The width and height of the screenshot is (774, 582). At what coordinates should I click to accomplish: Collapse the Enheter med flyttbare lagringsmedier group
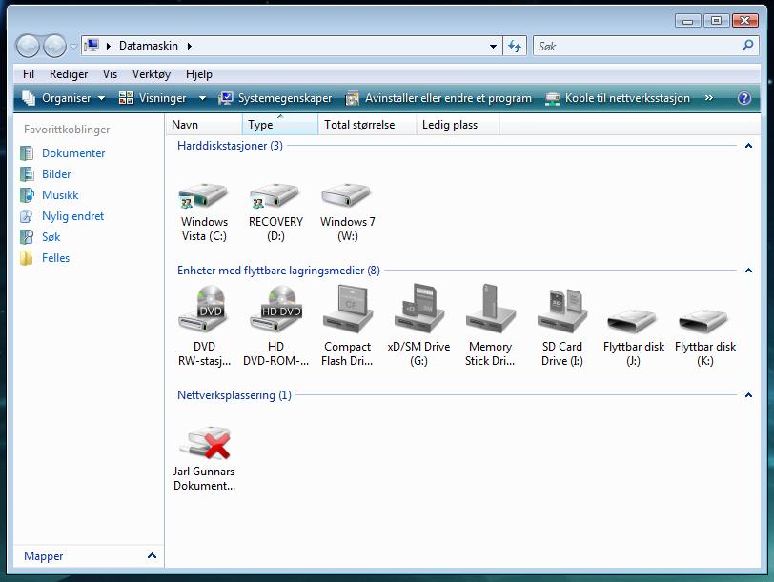tap(748, 271)
